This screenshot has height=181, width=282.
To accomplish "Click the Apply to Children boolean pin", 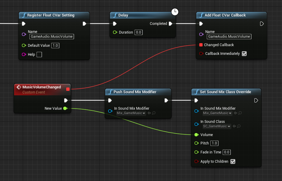I will [196, 162].
